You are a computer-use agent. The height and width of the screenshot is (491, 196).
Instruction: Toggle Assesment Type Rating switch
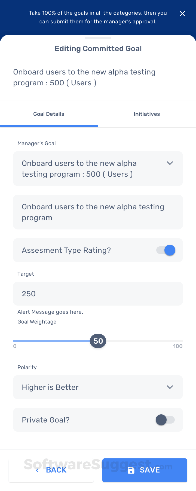click(x=166, y=250)
